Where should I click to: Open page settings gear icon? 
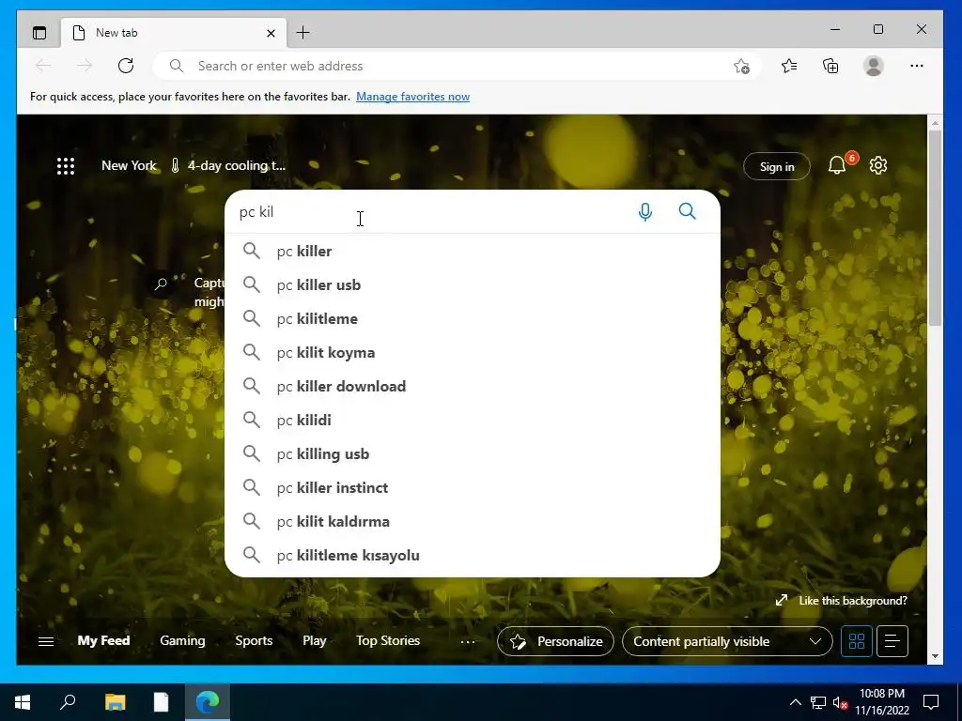click(878, 165)
